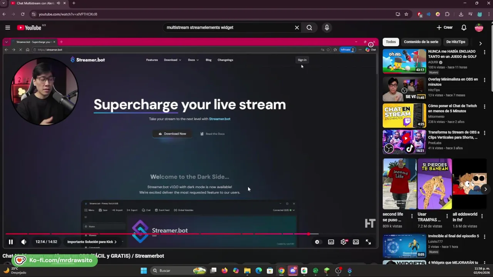Open the Windows Start menu
The width and height of the screenshot is (493, 277).
(144, 271)
